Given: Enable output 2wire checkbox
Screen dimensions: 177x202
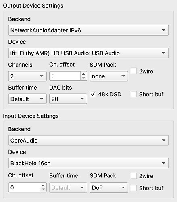Looking at the screenshot, I should (134, 71).
